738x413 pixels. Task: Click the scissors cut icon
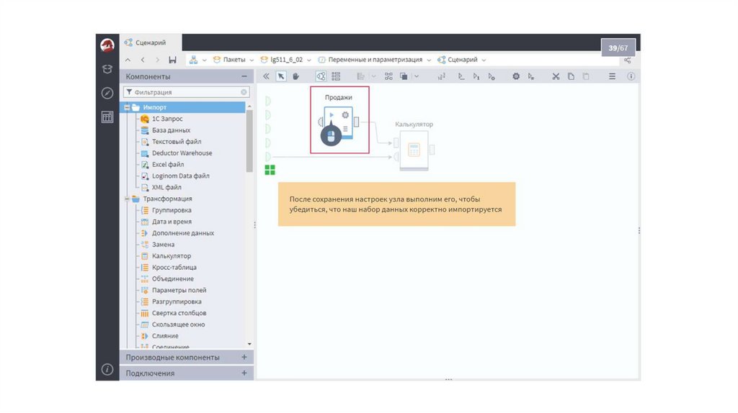tap(556, 76)
